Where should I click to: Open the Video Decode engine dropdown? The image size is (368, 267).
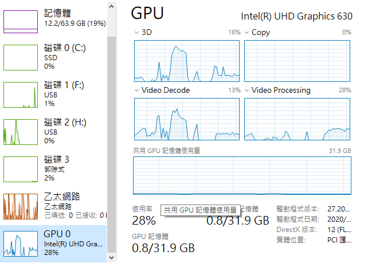point(136,91)
